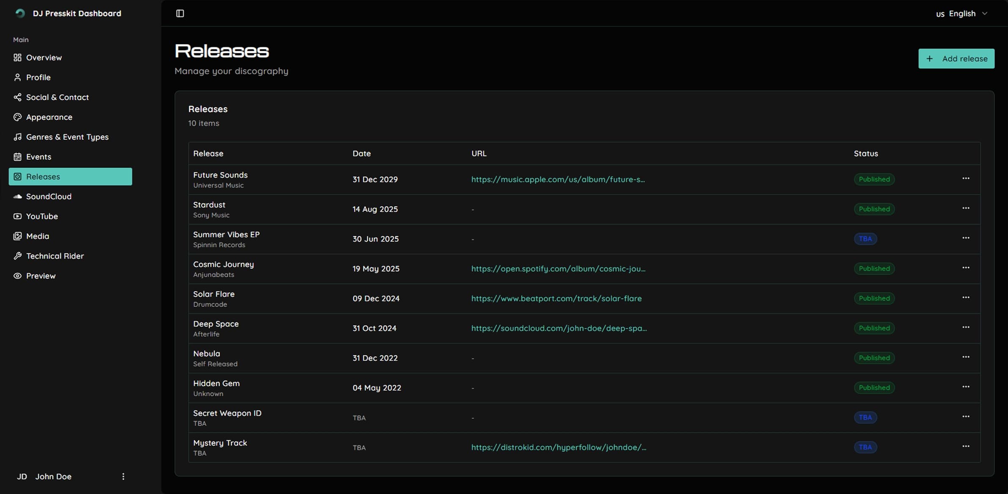Open the Technical Rider section via its wrench icon
The height and width of the screenshot is (494, 1008).
click(x=17, y=256)
